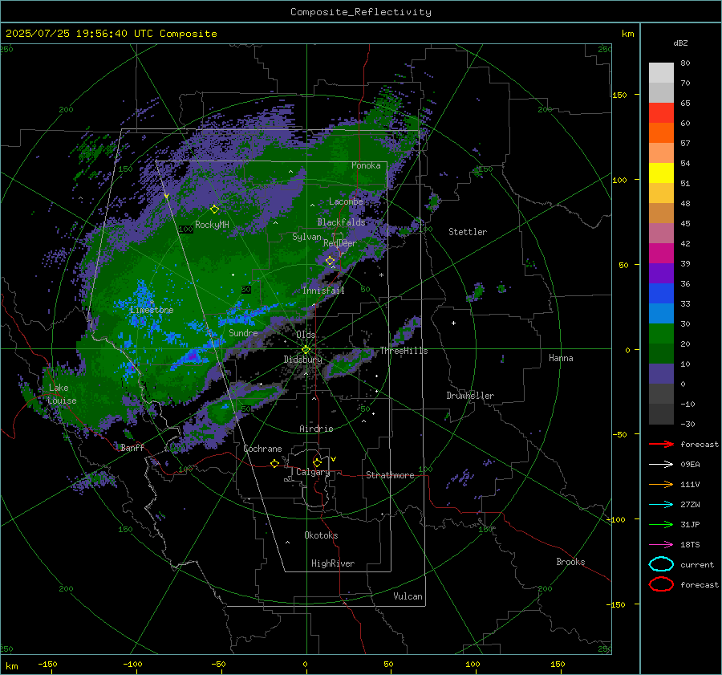The height and width of the screenshot is (675, 722).
Task: Click the Blackfalds city label
Action: 341,222
